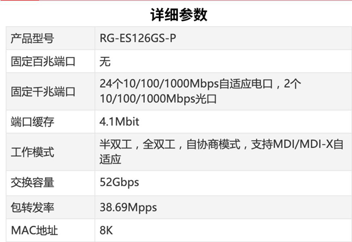This screenshot has width=352, height=242.
Task: Click the 无 value cell
Action: pos(223,61)
